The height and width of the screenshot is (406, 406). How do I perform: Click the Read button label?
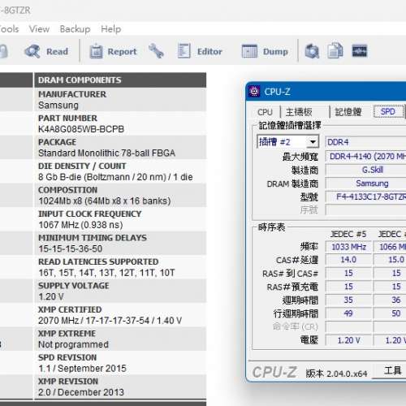point(57,51)
